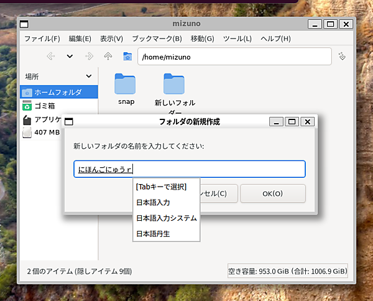Click the go button beside path bar
Screen dimensions: 373x301
(341, 57)
